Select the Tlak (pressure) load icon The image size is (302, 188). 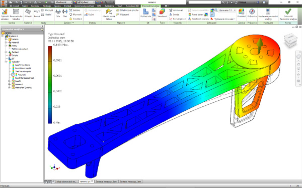point(65,13)
